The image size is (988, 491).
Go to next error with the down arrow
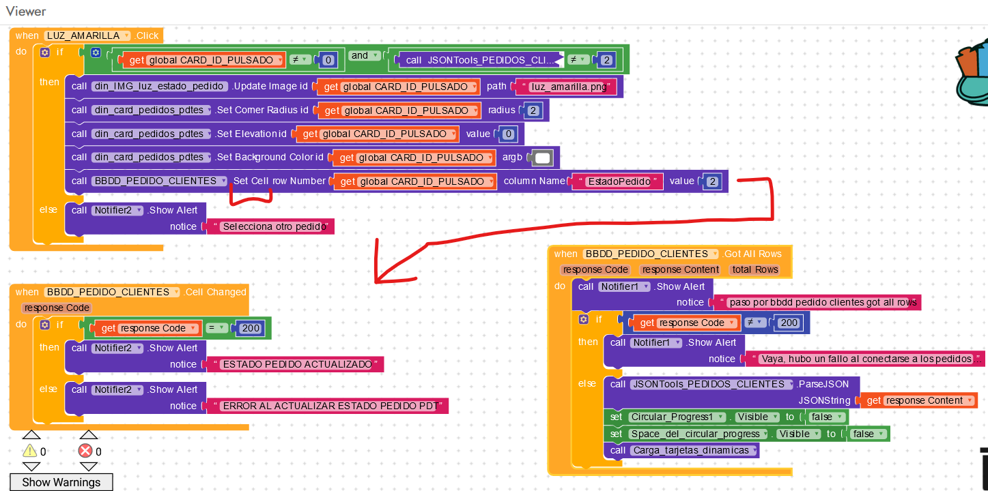pyautogui.click(x=88, y=467)
